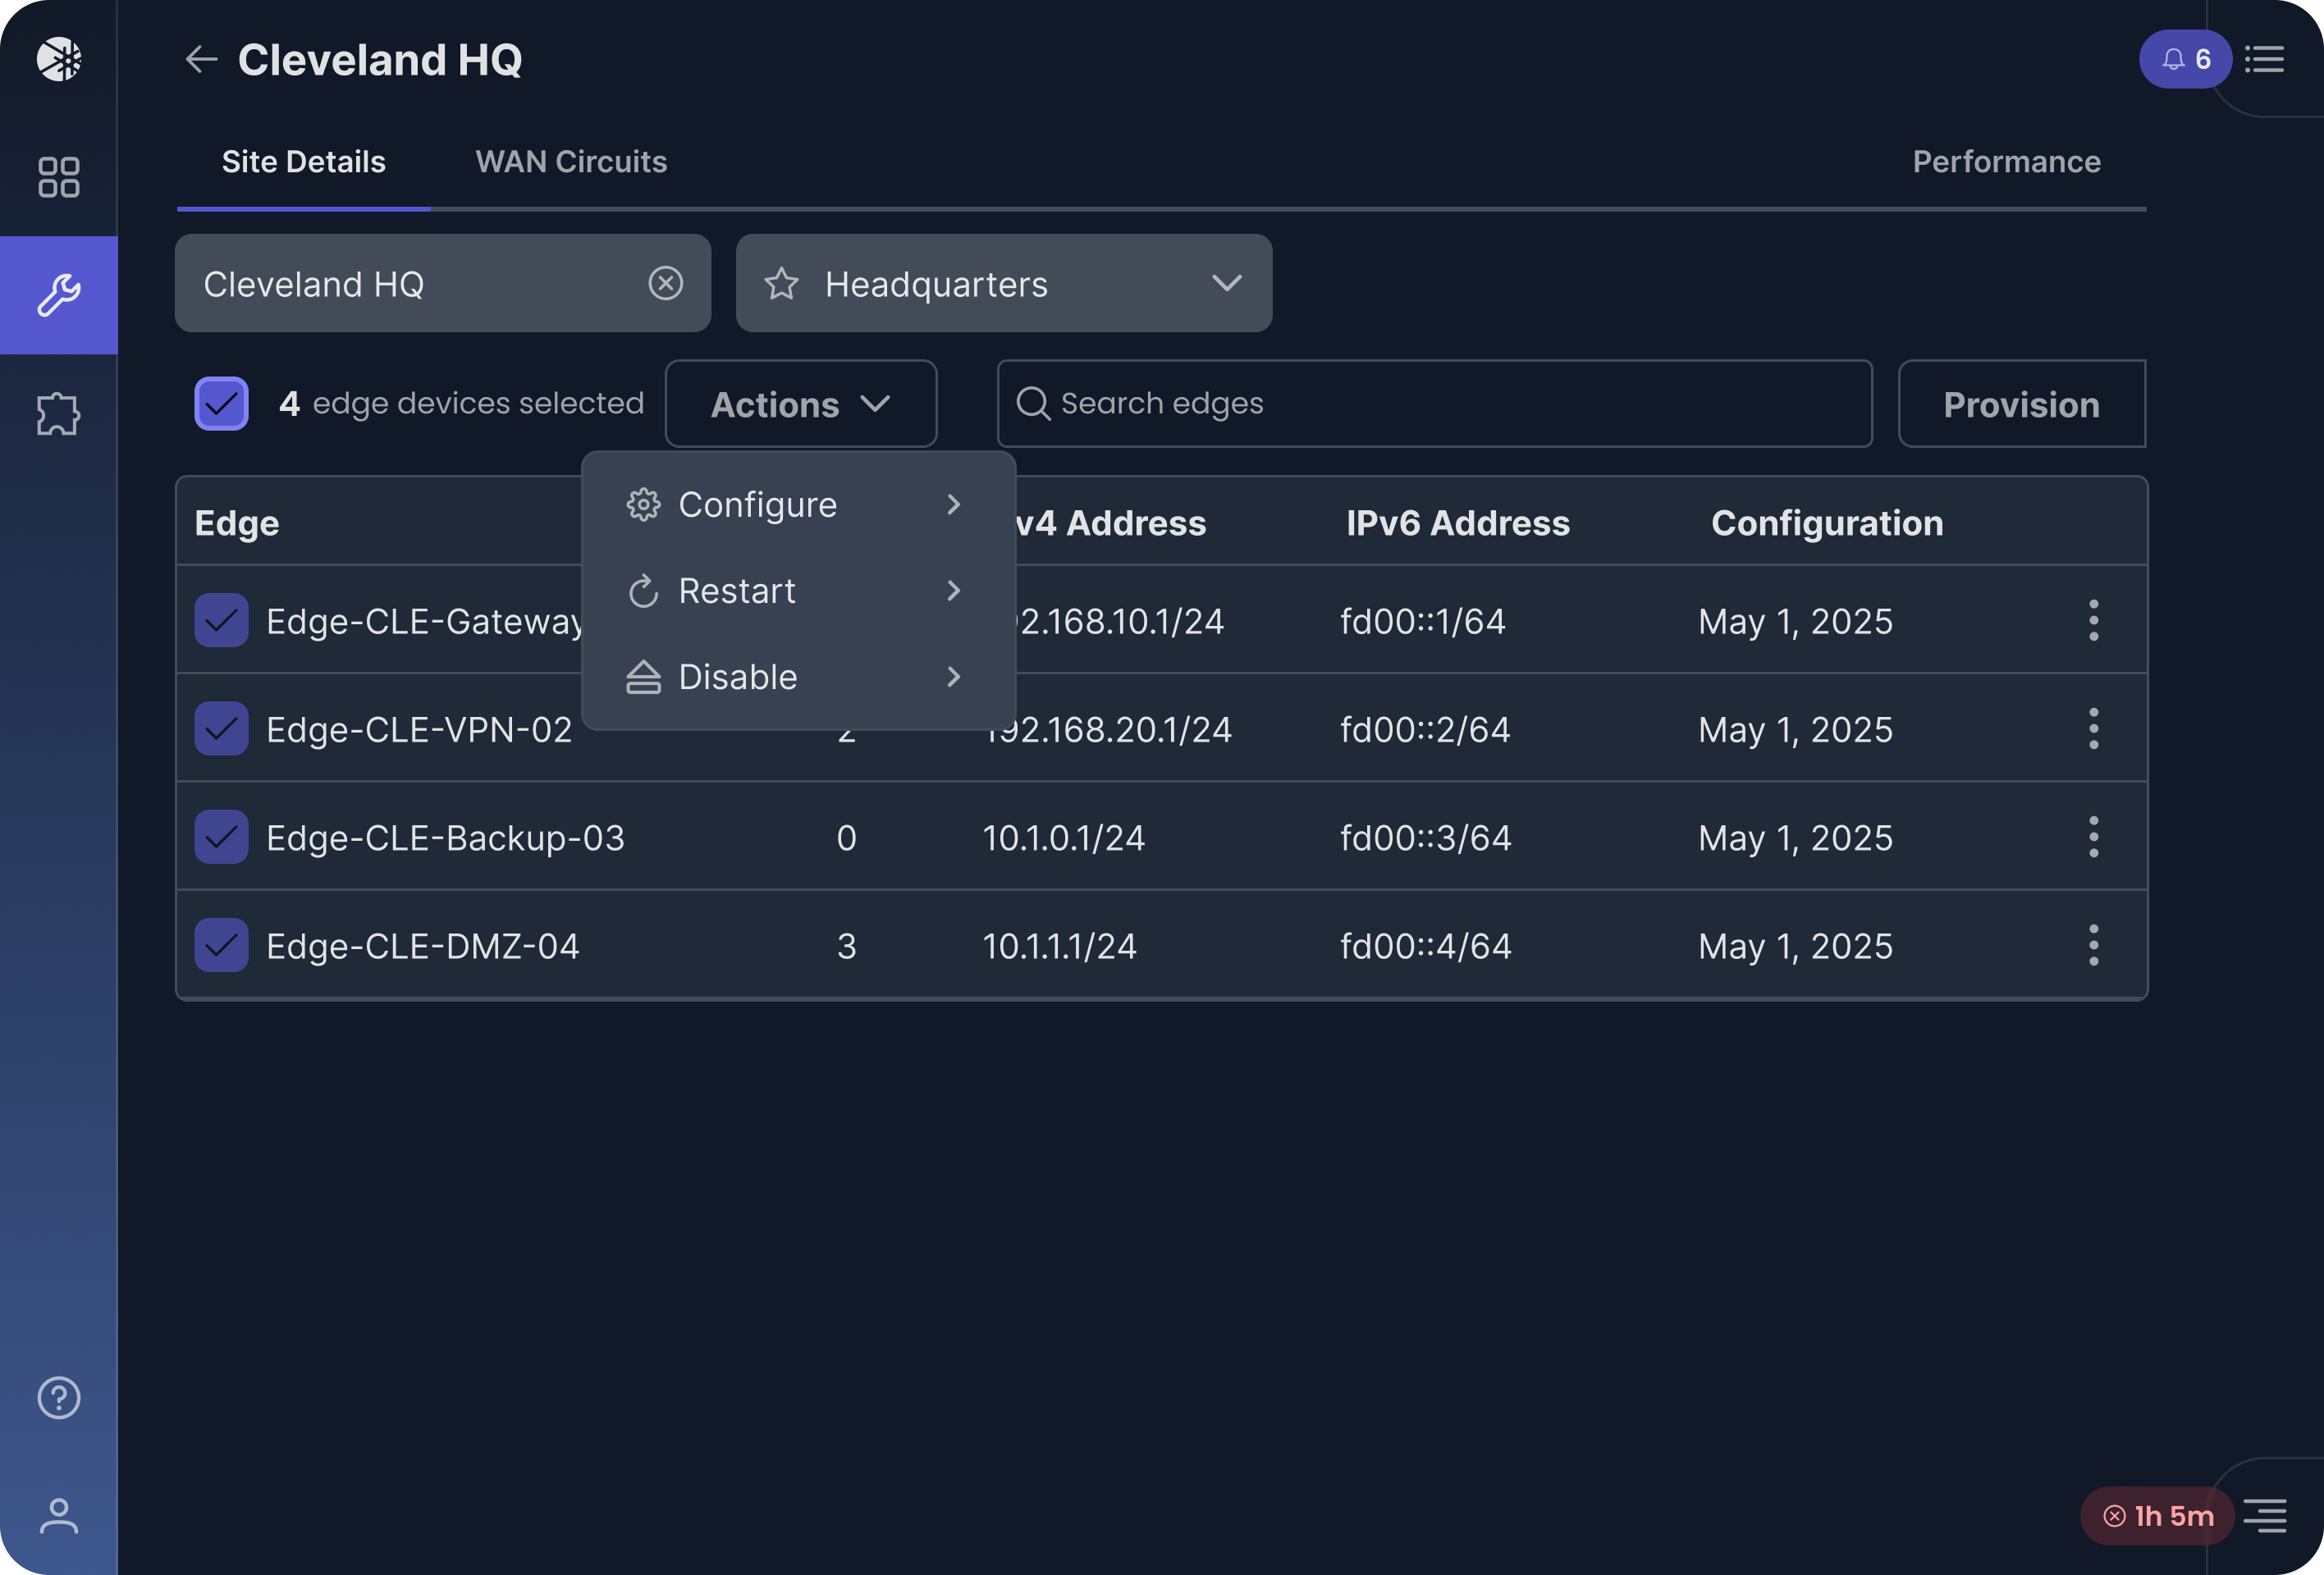
Task: Select the wrench tools sidebar icon
Action: (x=59, y=294)
